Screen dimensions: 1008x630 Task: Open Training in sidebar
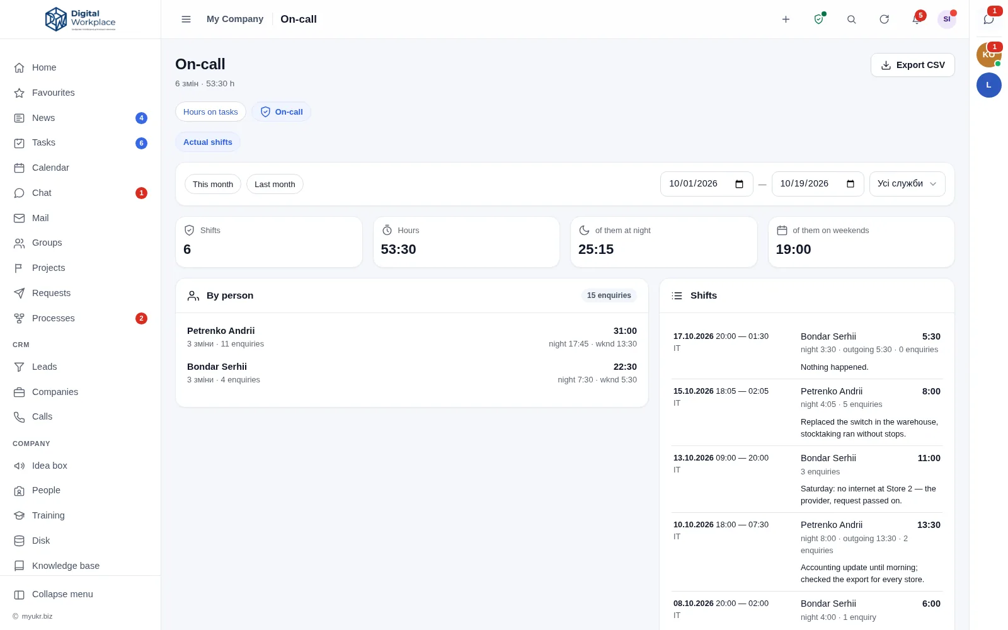click(x=81, y=515)
